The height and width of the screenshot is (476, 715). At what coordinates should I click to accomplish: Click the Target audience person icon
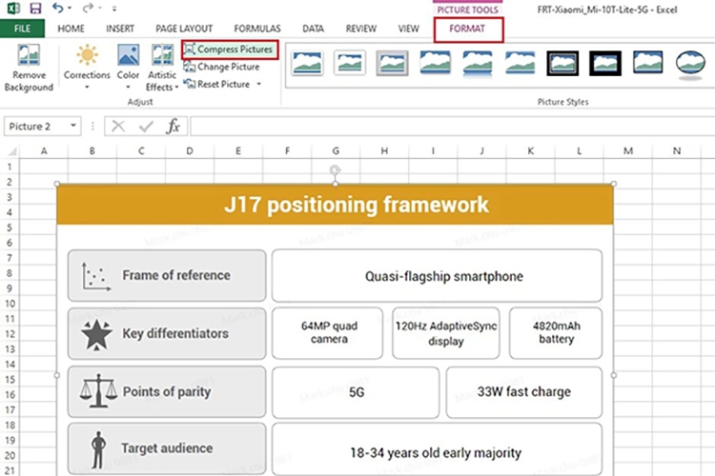[x=98, y=450]
